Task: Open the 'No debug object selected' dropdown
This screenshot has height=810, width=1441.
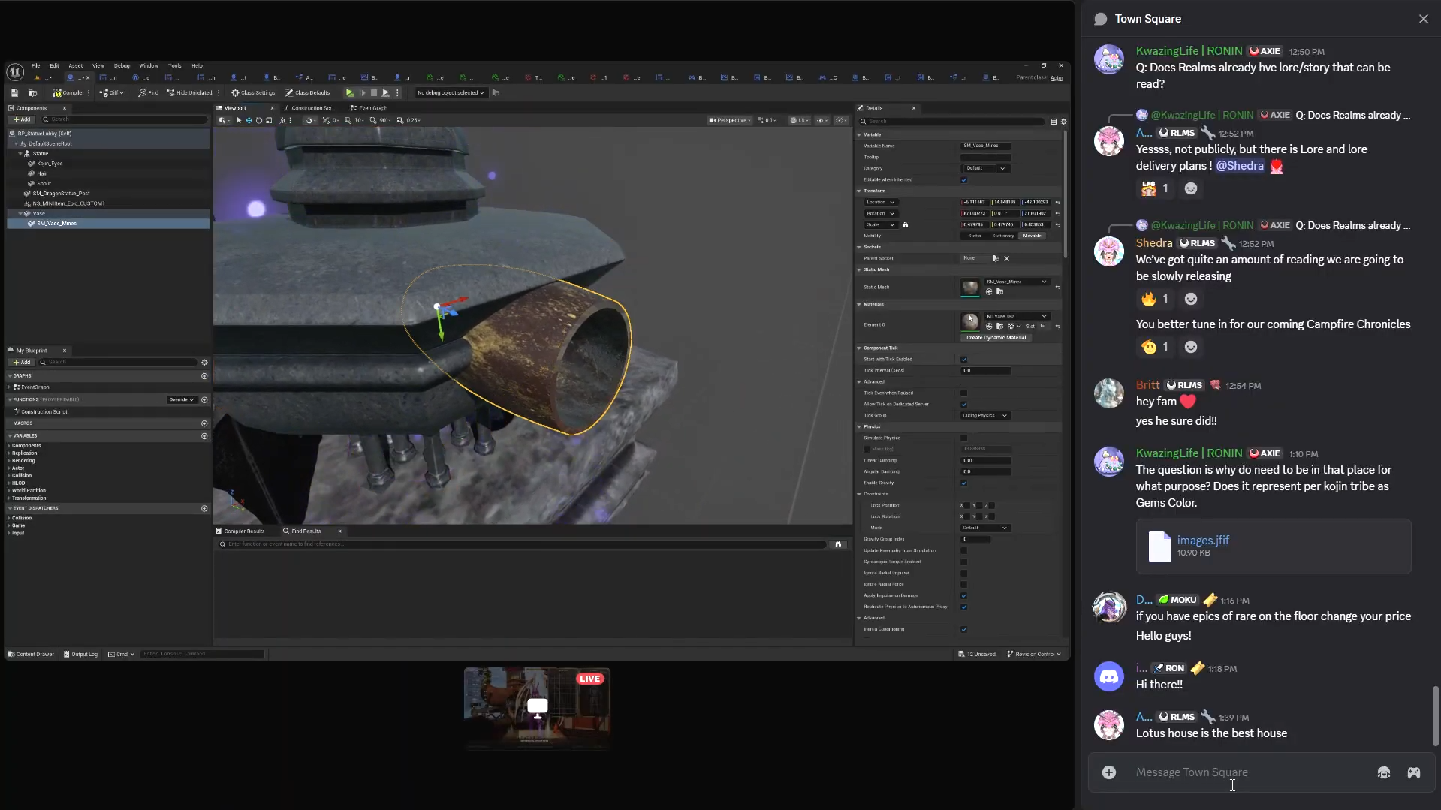Action: click(451, 93)
